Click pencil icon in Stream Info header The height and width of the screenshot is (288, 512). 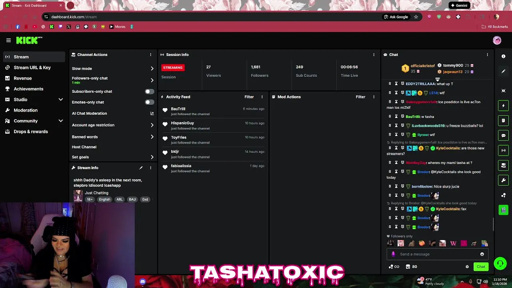[141, 168]
